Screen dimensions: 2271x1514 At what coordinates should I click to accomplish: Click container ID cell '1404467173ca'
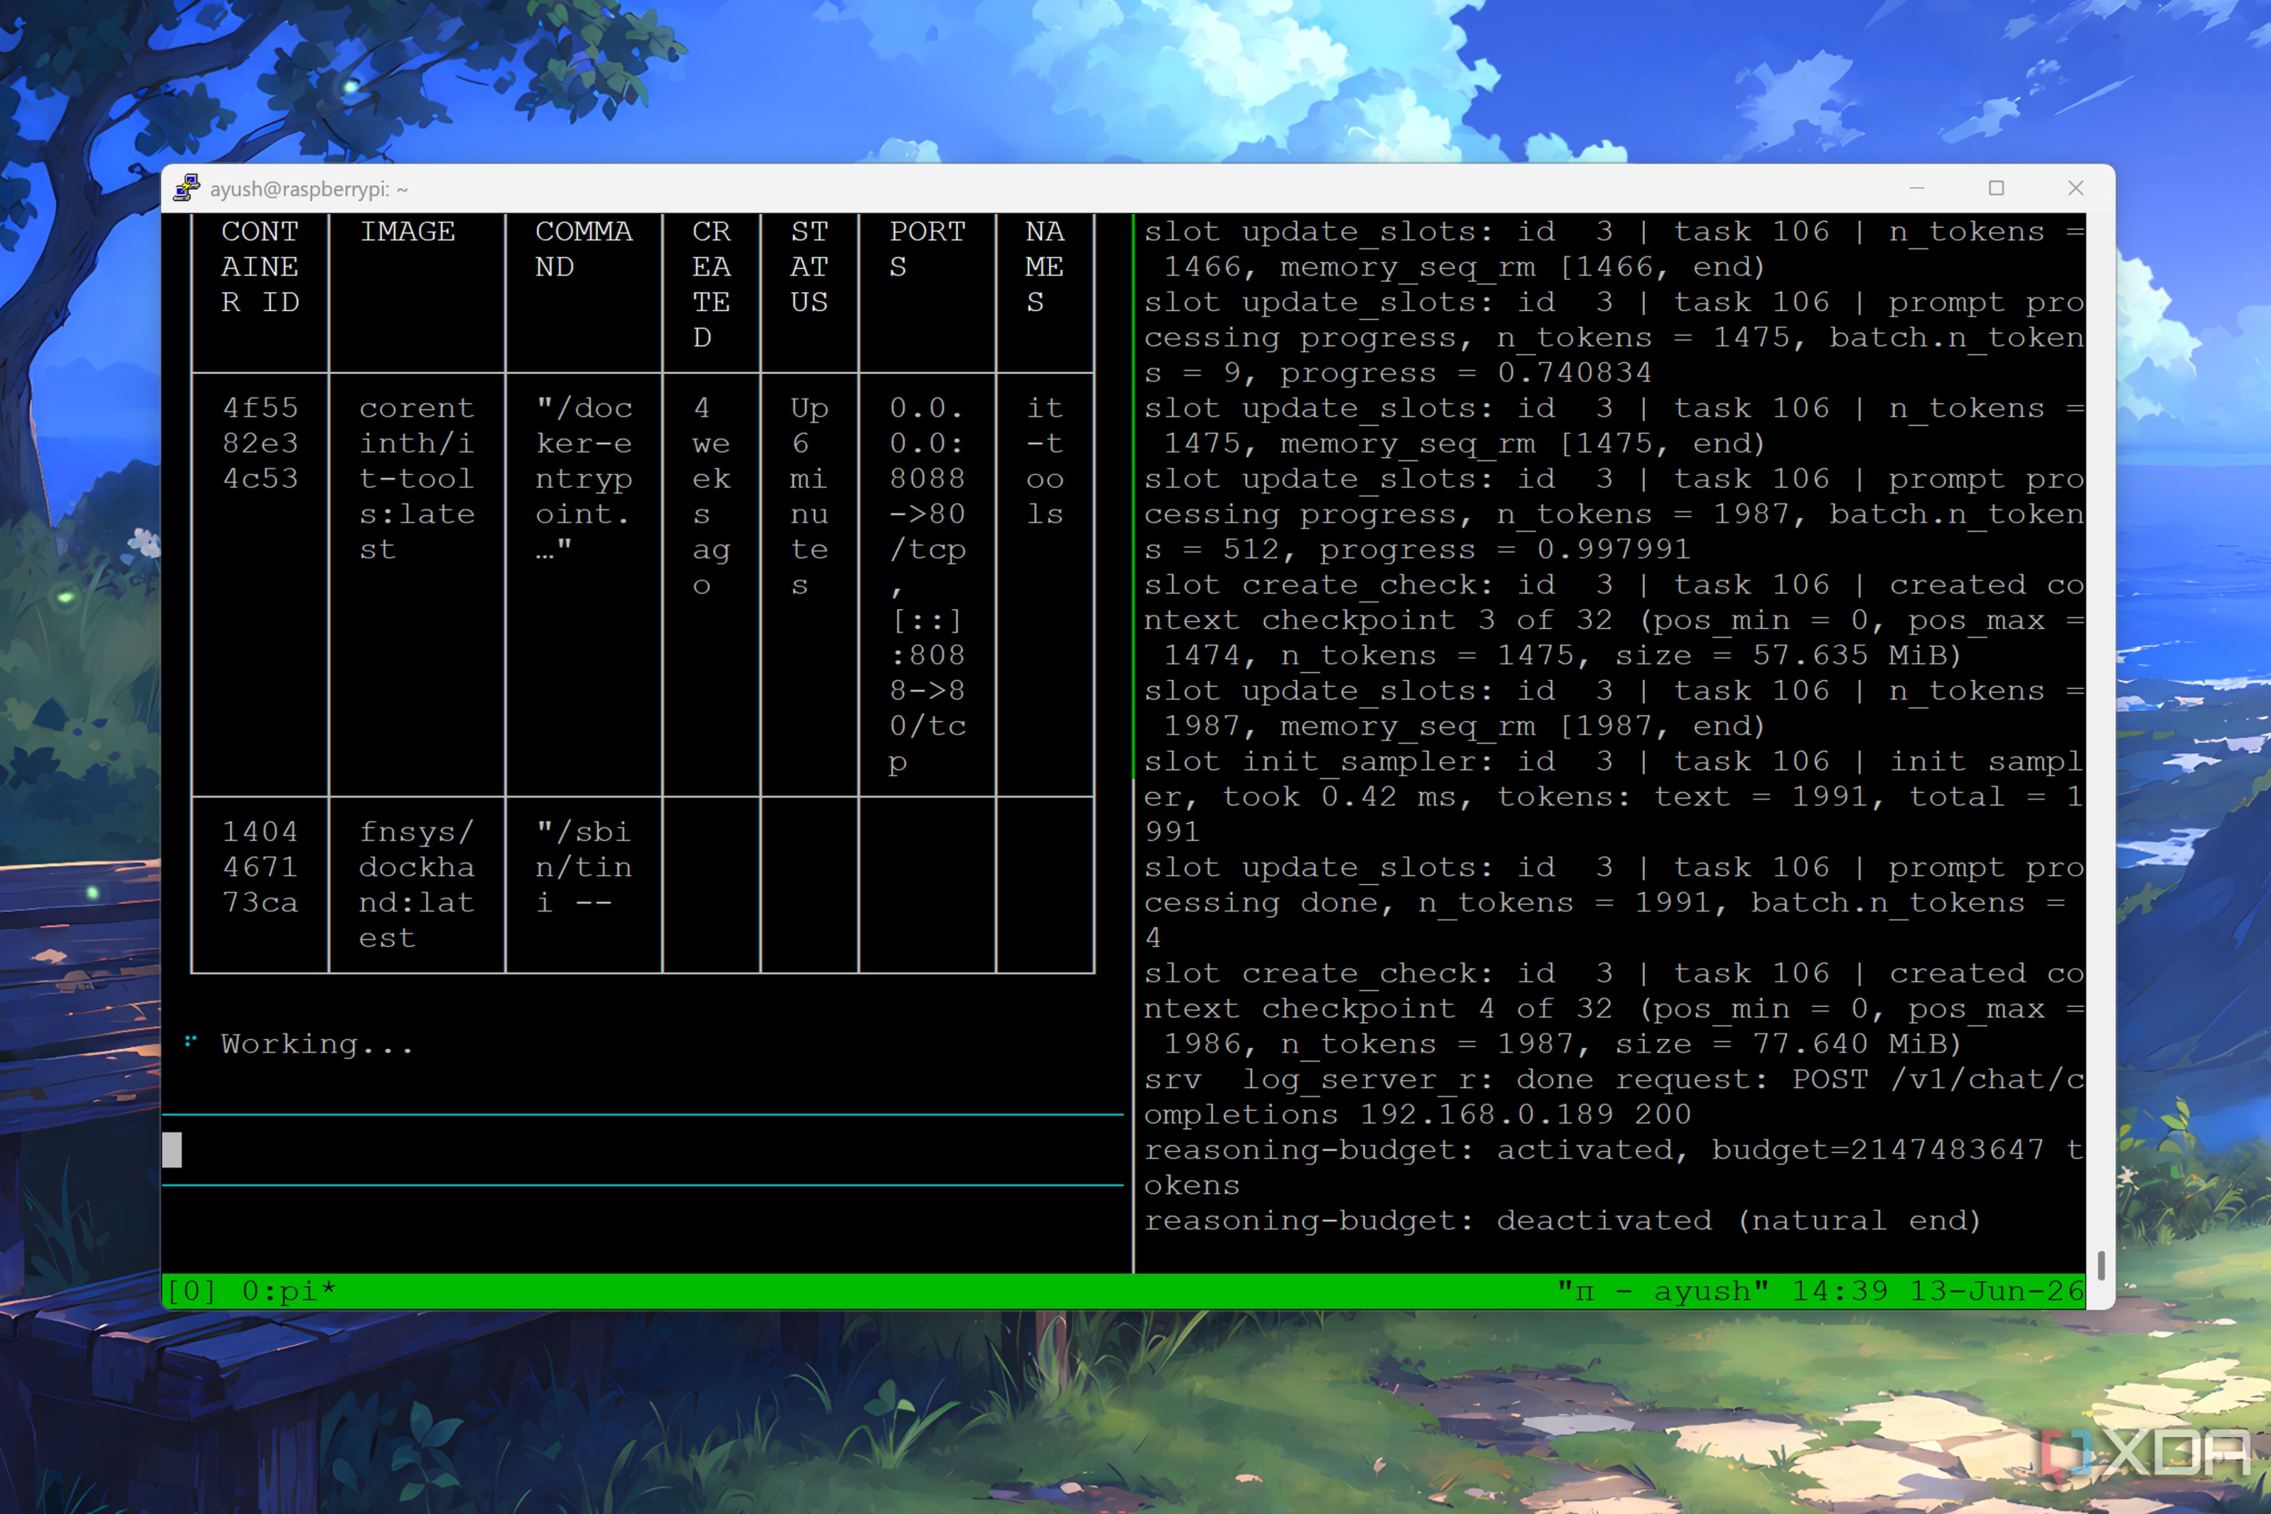261,867
